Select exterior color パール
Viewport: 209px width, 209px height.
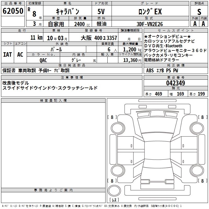pyautogui.click(x=56, y=49)
